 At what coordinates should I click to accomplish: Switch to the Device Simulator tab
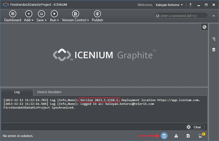[x=49, y=92]
